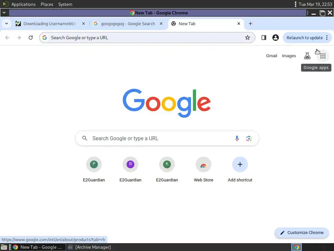Open the profile avatar menu

[x=275, y=38]
